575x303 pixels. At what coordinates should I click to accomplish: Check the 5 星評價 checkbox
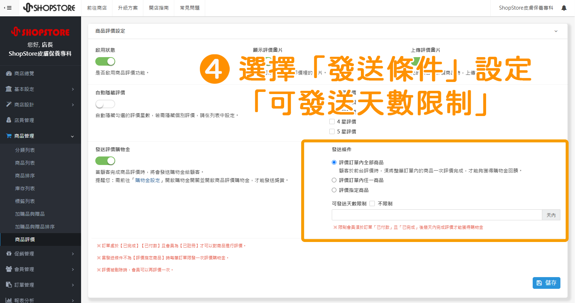[332, 132]
